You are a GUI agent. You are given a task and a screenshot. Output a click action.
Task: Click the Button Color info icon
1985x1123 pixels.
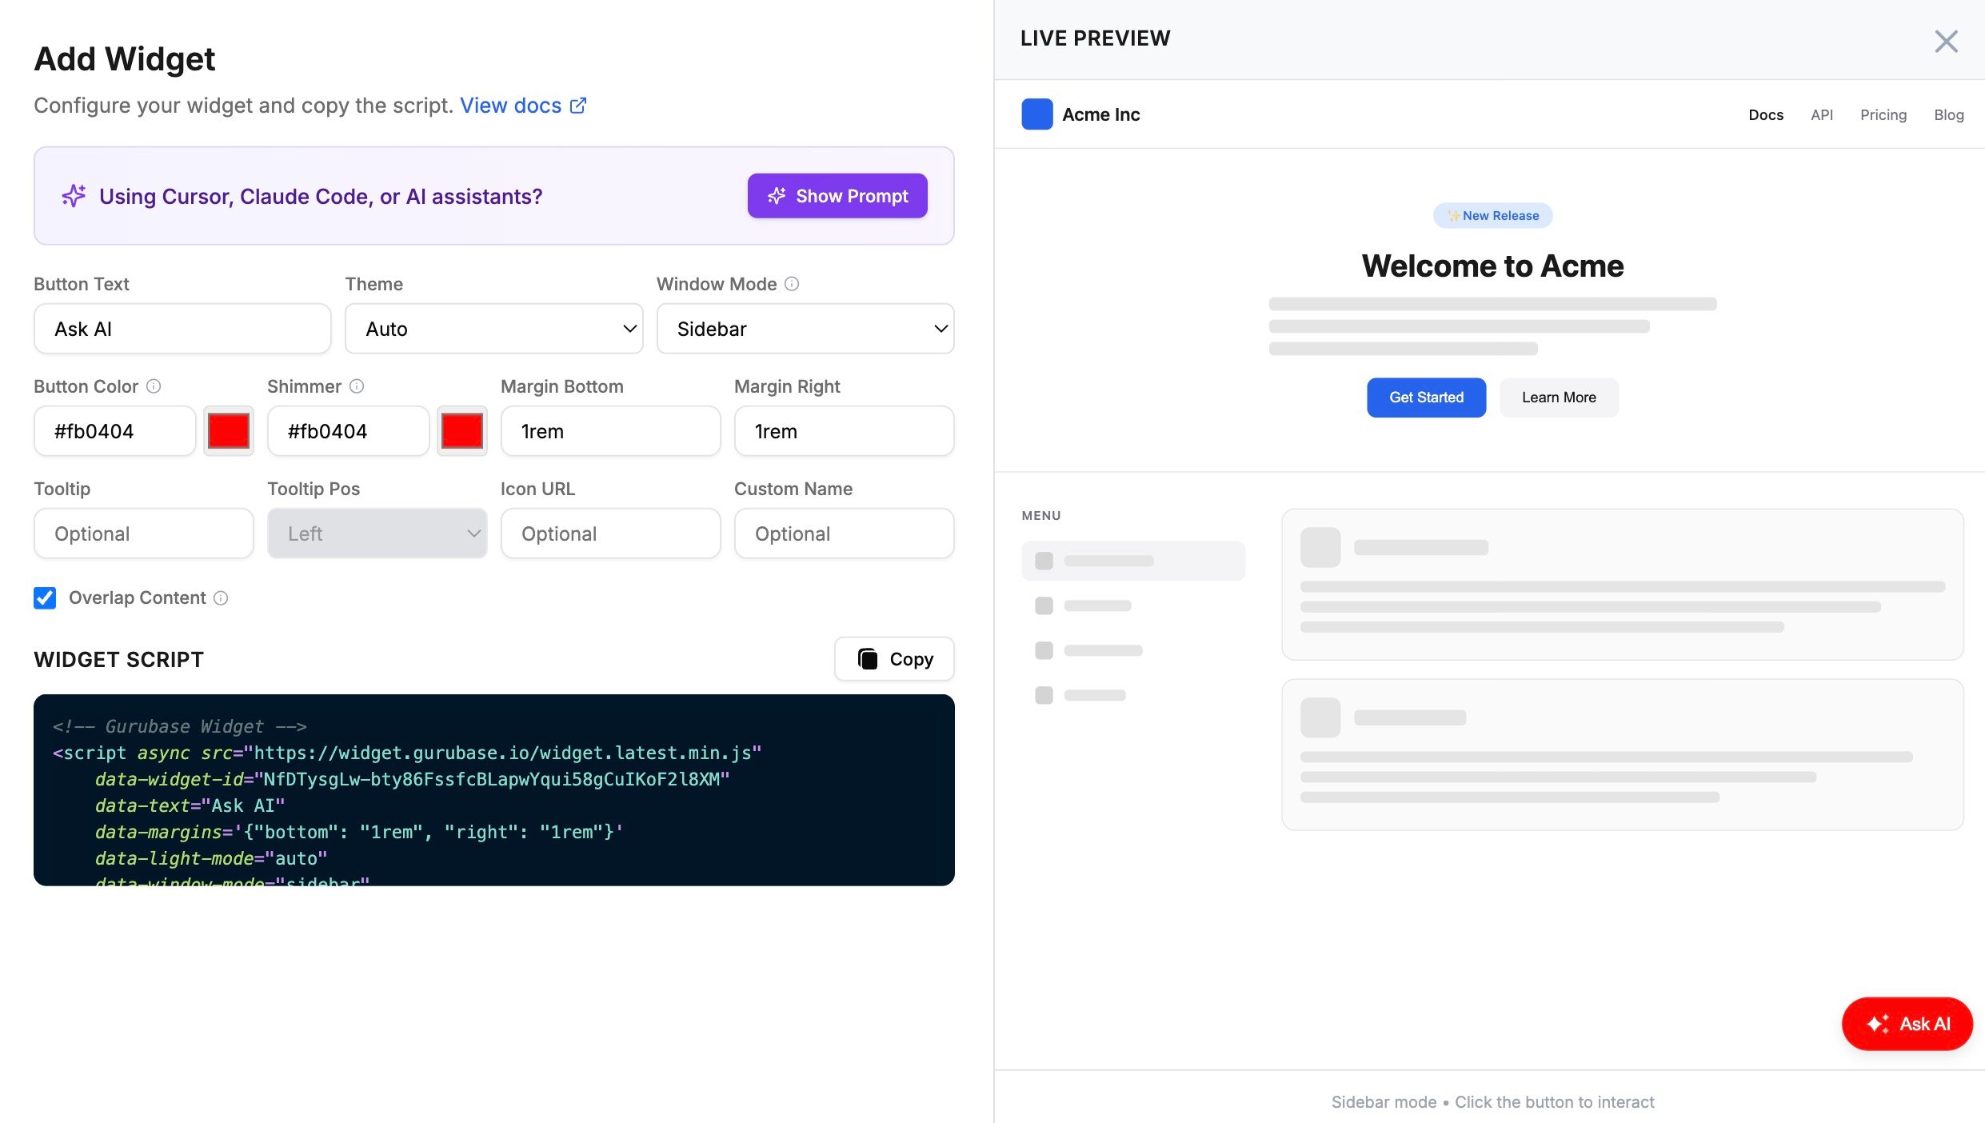[x=154, y=386]
